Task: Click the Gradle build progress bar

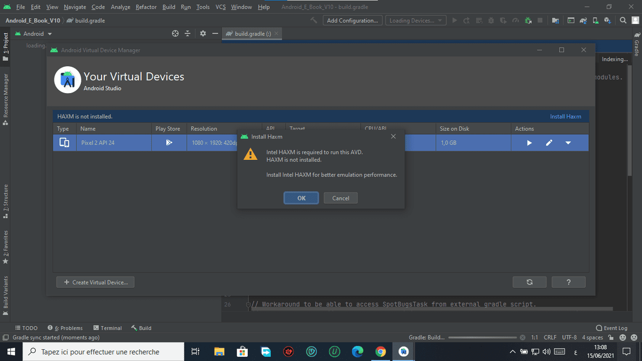Action: pos(482,337)
